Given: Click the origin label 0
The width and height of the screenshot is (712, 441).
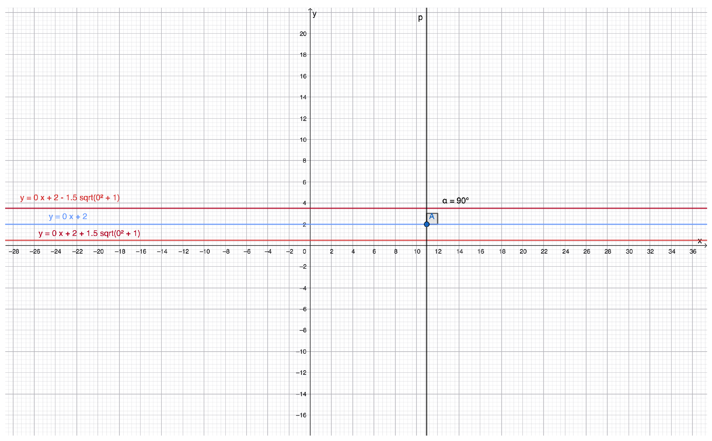Looking at the screenshot, I should point(304,251).
